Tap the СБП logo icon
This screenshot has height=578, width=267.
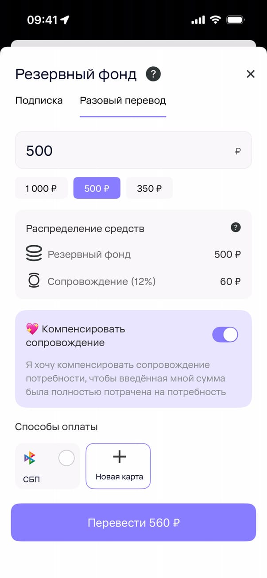tap(30, 459)
